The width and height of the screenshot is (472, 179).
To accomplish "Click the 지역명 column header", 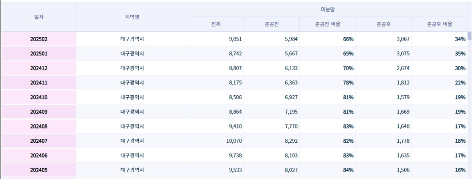I will pos(132,17).
